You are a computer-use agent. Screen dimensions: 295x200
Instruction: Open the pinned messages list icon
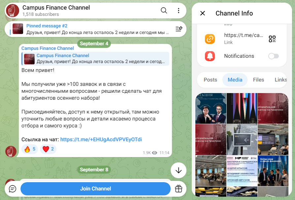coord(179,29)
